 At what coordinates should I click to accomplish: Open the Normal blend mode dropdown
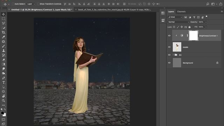point(178,22)
